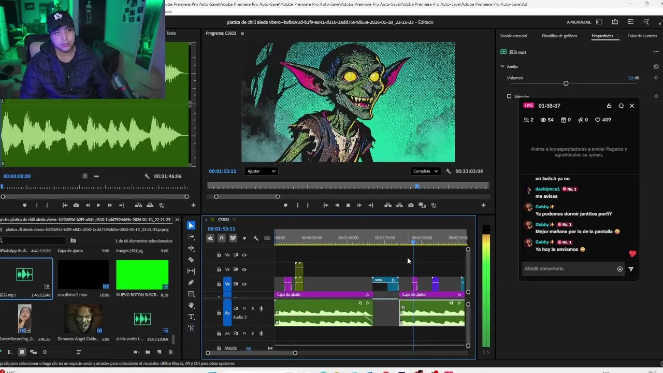Toggle V6 track visibility eye
Viewport: 663px width, 373px height.
tap(244, 255)
